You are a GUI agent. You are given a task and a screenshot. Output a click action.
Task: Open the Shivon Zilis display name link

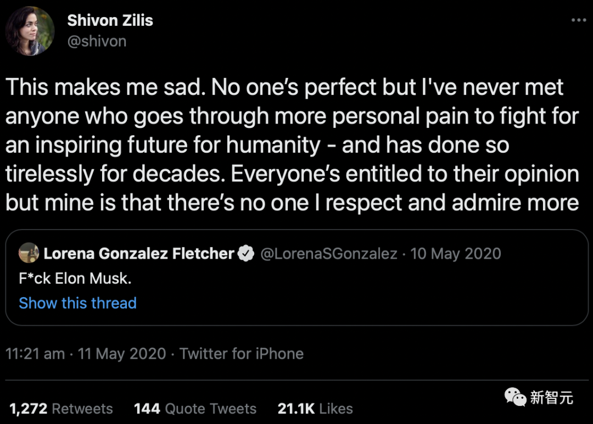point(110,20)
